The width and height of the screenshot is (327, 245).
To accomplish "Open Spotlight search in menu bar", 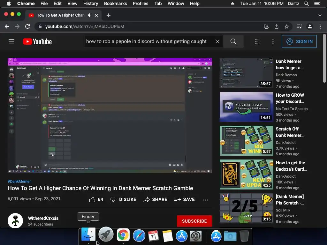I will click(x=306, y=4).
